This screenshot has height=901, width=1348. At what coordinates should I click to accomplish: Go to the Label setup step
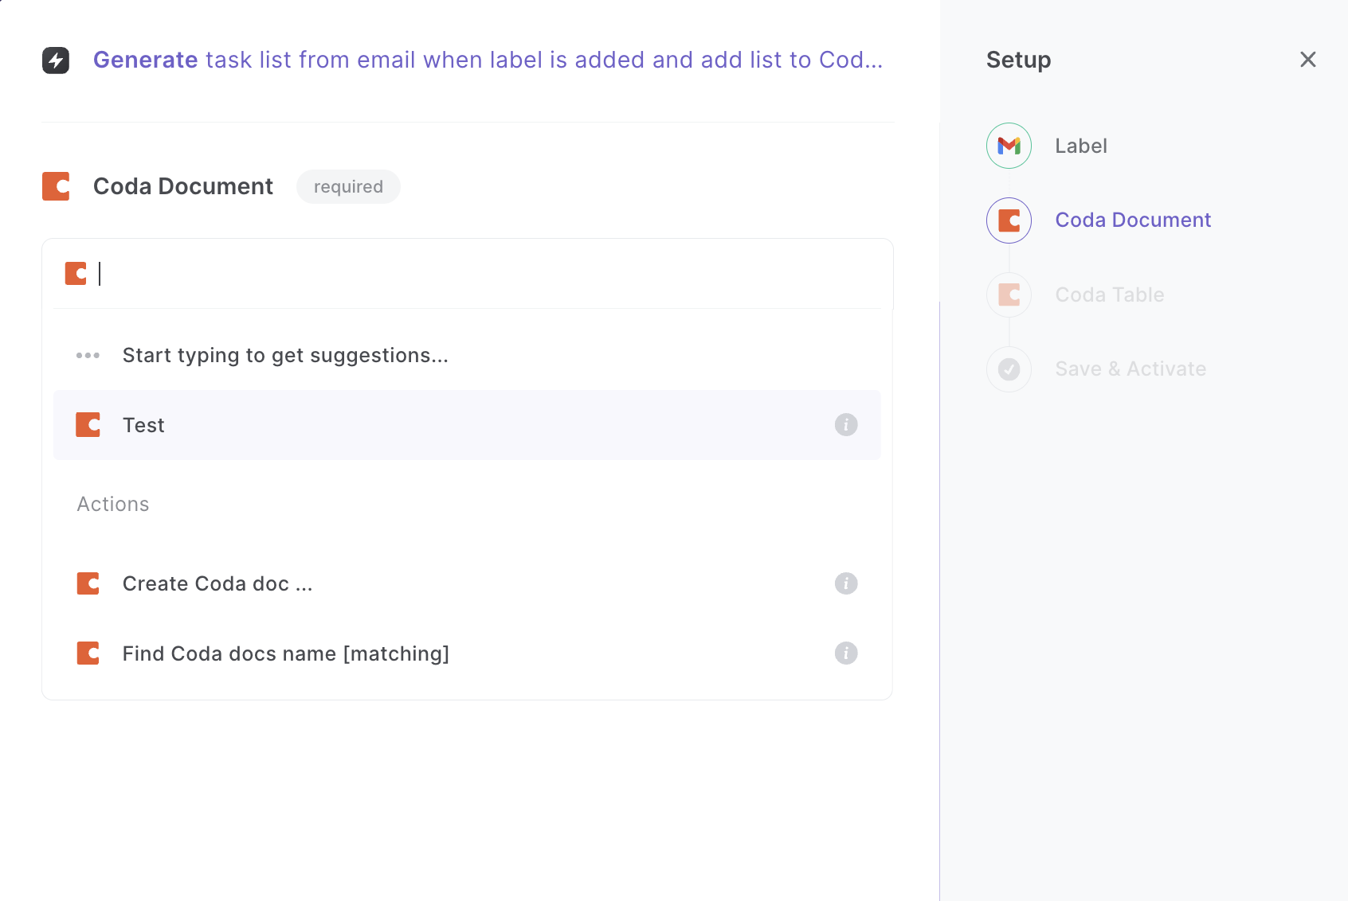click(1081, 146)
